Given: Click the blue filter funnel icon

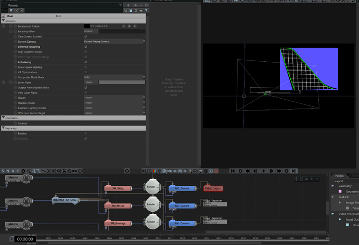Looking at the screenshot, I should (x=11, y=11).
